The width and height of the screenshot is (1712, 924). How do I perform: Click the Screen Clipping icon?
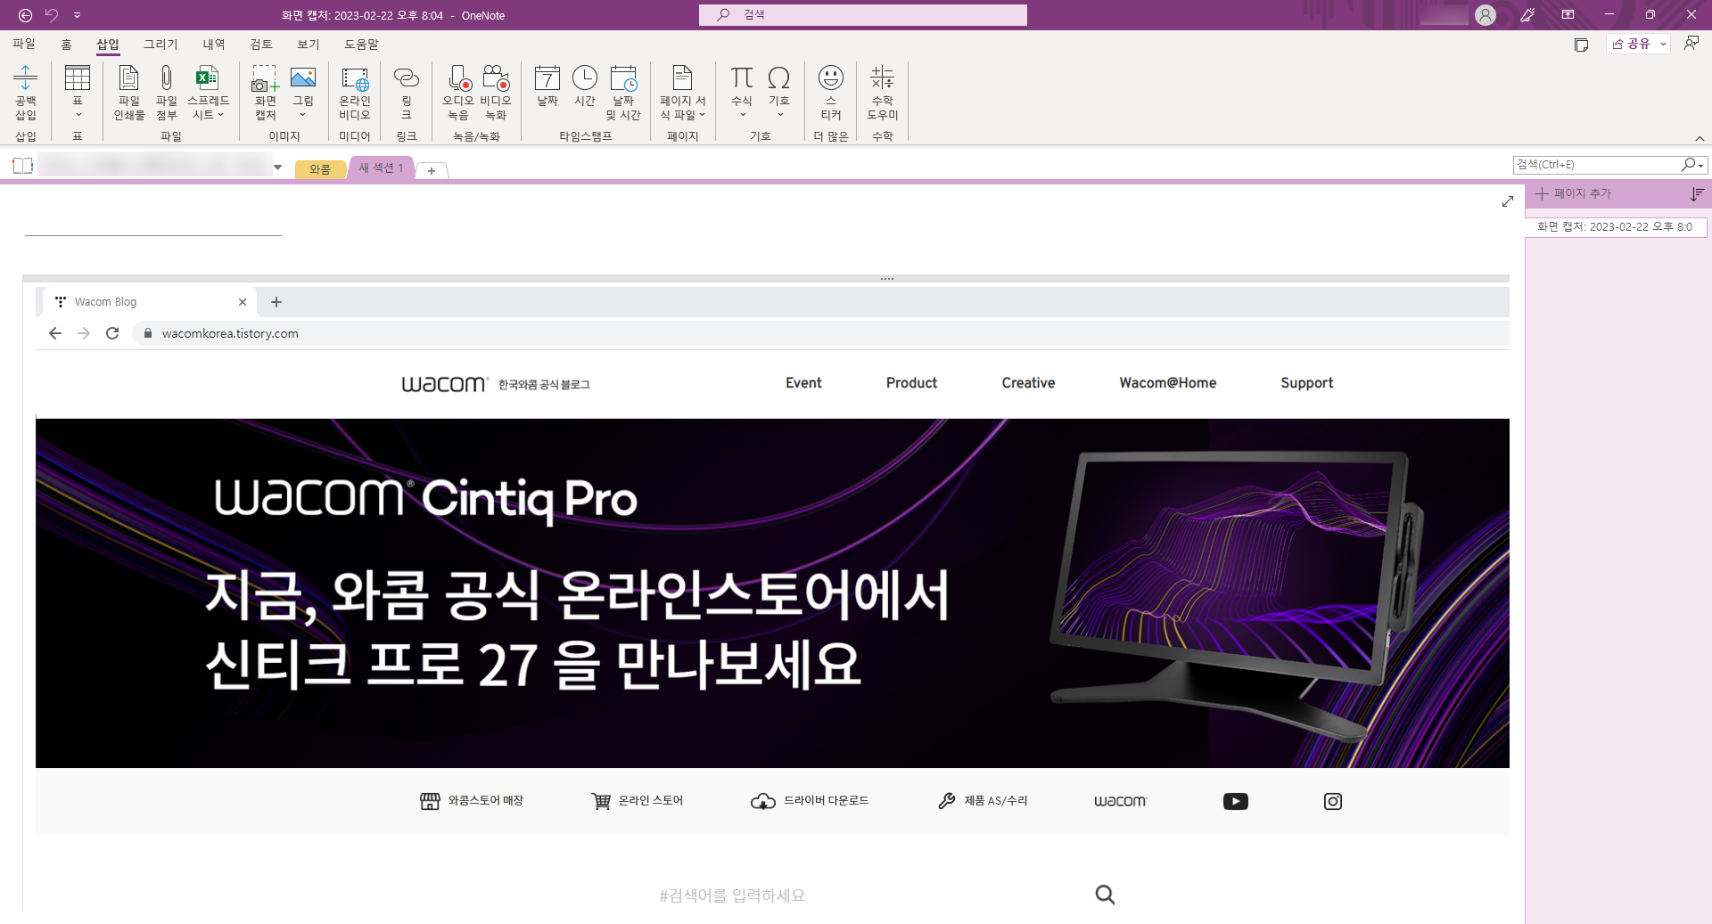coord(266,92)
